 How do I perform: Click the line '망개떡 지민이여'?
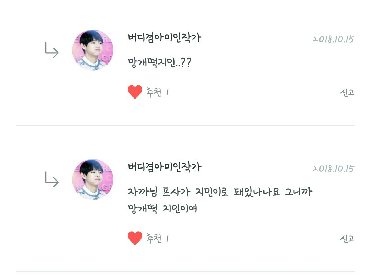coord(162,208)
